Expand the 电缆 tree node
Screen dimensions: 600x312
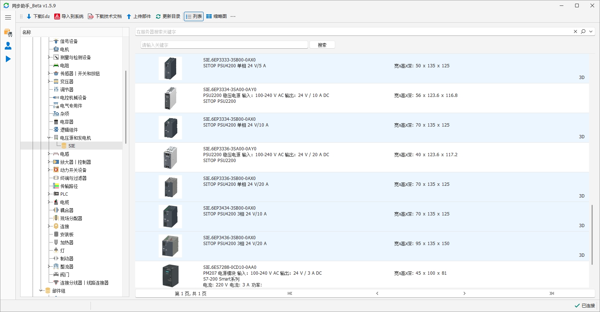[49, 202]
